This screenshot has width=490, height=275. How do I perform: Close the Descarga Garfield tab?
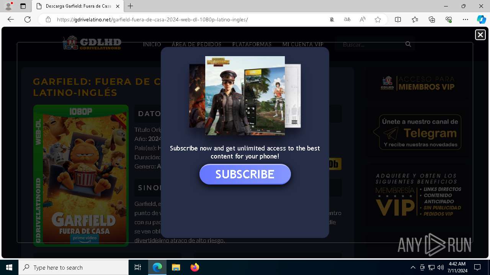point(118,6)
